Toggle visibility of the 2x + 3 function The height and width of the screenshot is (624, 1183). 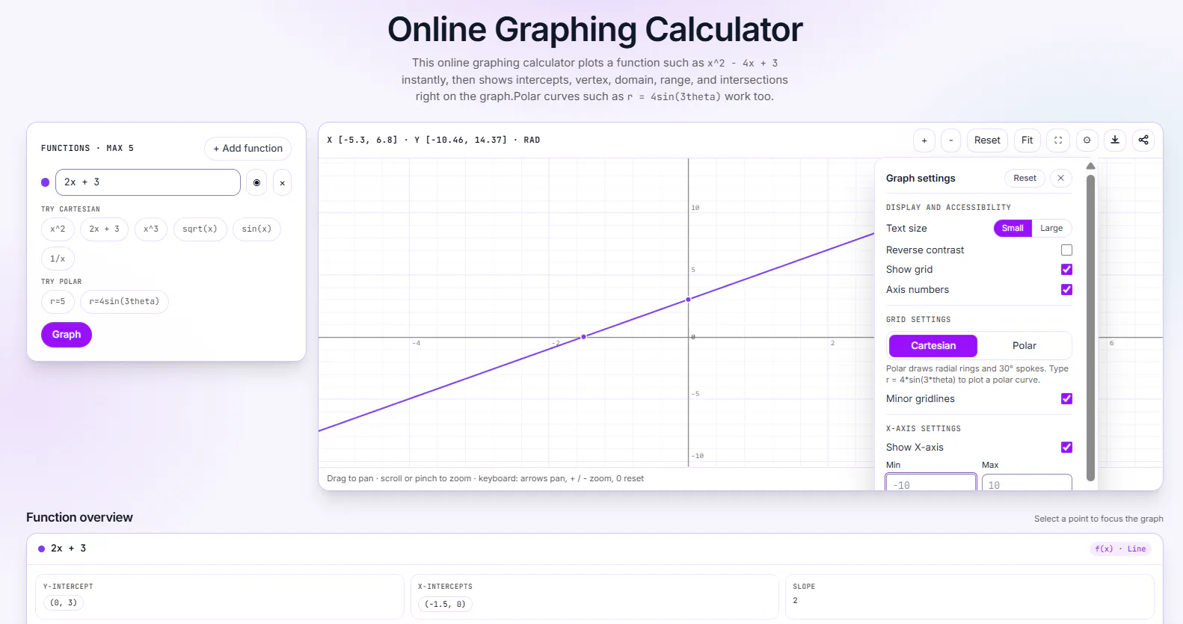256,182
